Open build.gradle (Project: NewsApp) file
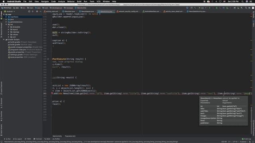The height and width of the screenshot is (143, 255). pyautogui.click(x=22, y=42)
